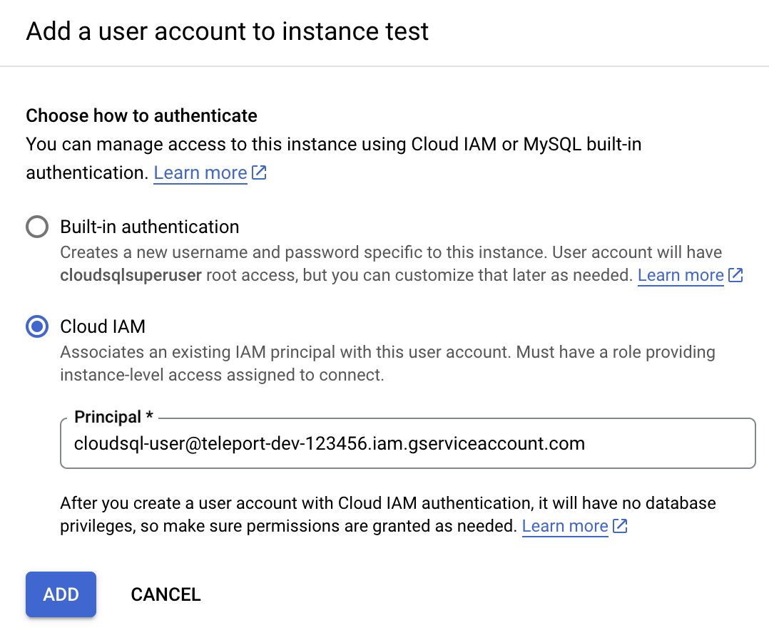
Task: Click CANCEL to dismiss the dialog
Action: click(165, 594)
